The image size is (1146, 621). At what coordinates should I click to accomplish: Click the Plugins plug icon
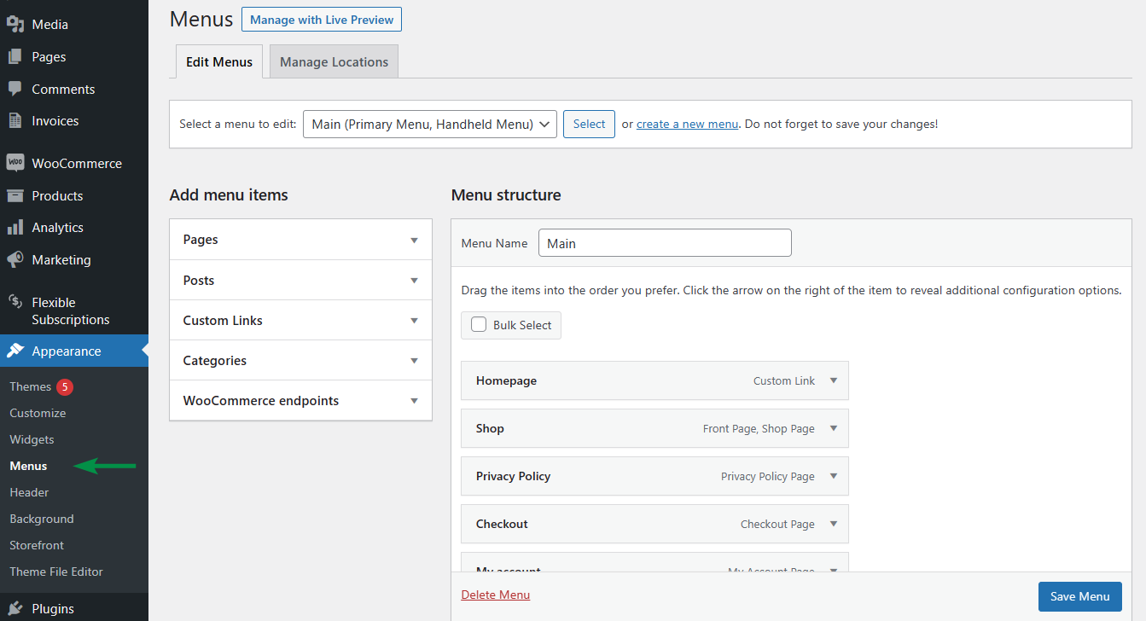click(x=15, y=609)
